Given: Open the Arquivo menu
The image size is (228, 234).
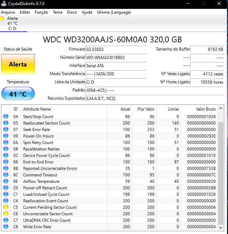Looking at the screenshot, I should click(8, 12).
